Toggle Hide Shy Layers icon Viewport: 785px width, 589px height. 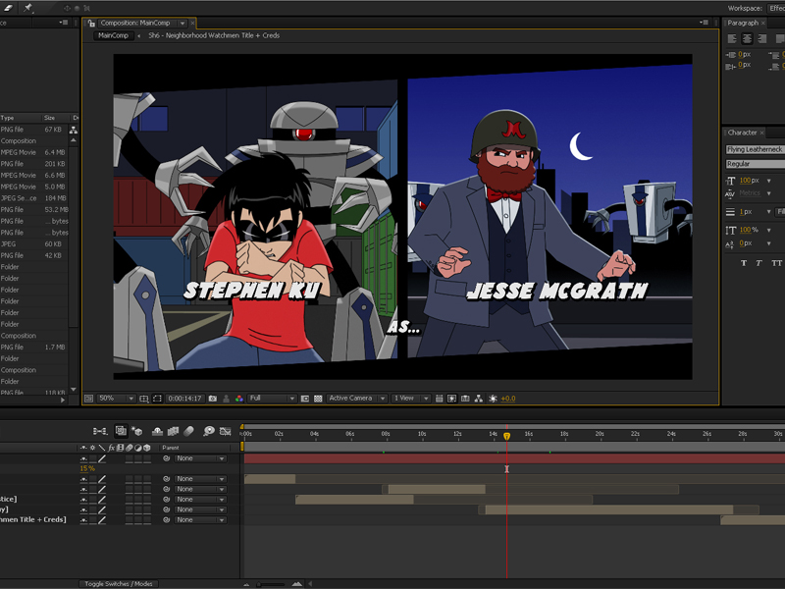click(157, 431)
